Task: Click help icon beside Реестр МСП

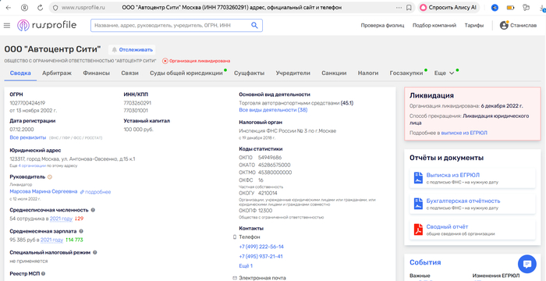Action: [44, 274]
